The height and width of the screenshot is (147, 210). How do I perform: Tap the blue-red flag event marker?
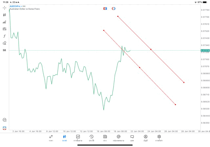(105, 9)
